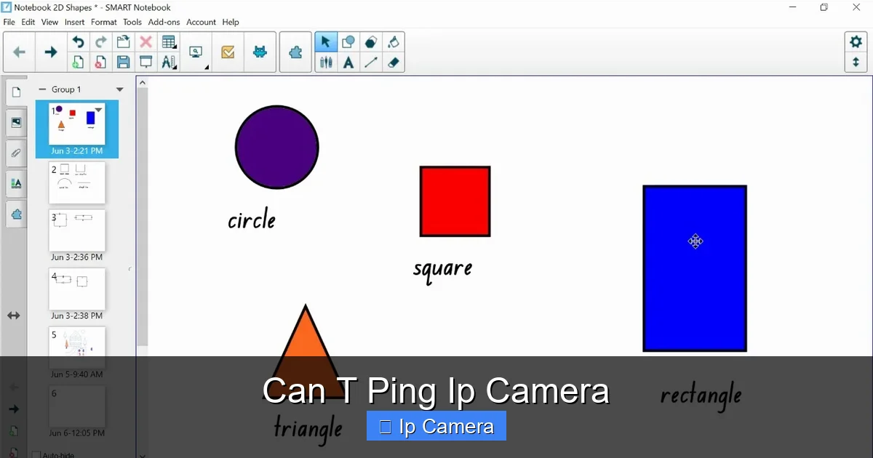
Task: Open the Insert menu
Action: tap(75, 22)
